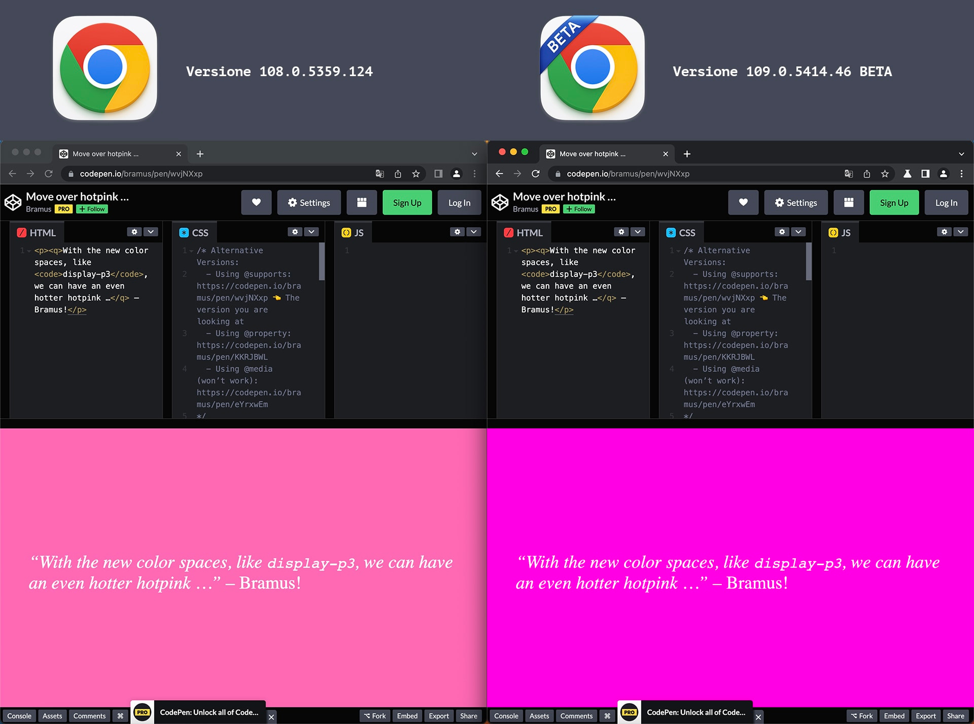The width and height of the screenshot is (974, 724).
Task: Bookmark page with star in left Chrome
Action: pyautogui.click(x=416, y=174)
